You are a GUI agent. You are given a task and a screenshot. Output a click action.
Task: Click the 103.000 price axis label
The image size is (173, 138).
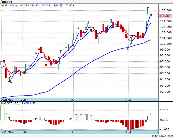[166, 27]
